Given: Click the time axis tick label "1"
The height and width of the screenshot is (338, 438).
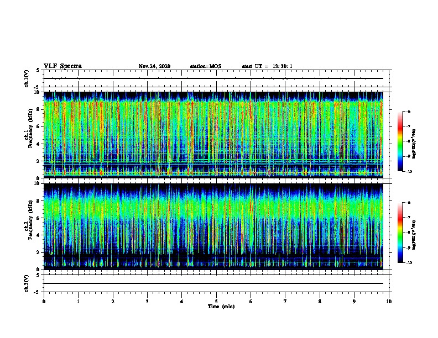Looking at the screenshot, I should click(78, 302).
